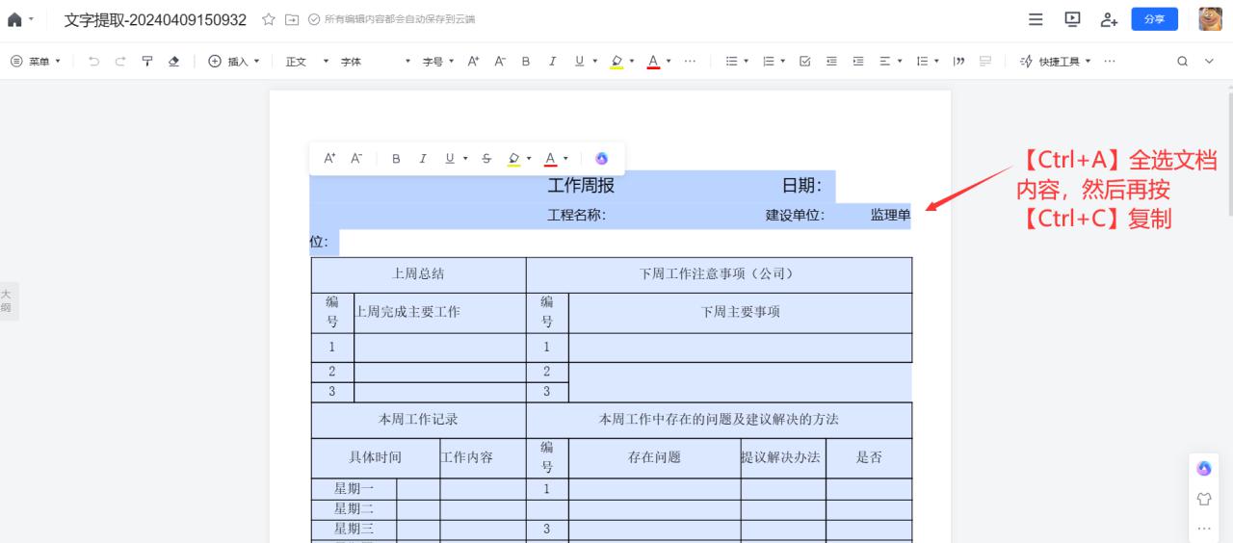
Task: Decrease font size in the floating toolbar
Action: pos(356,158)
